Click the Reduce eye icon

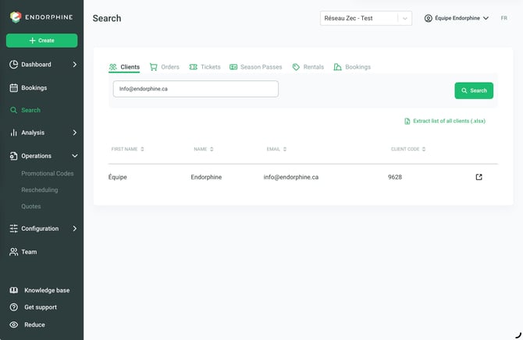click(x=14, y=324)
